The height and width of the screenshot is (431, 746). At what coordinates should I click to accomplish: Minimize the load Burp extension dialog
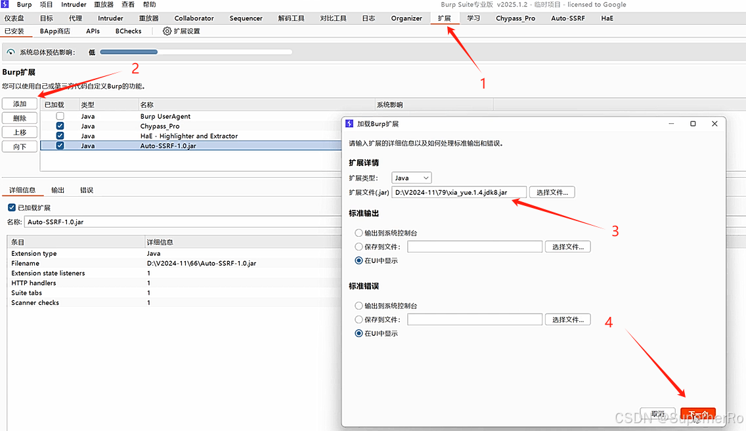(671, 123)
